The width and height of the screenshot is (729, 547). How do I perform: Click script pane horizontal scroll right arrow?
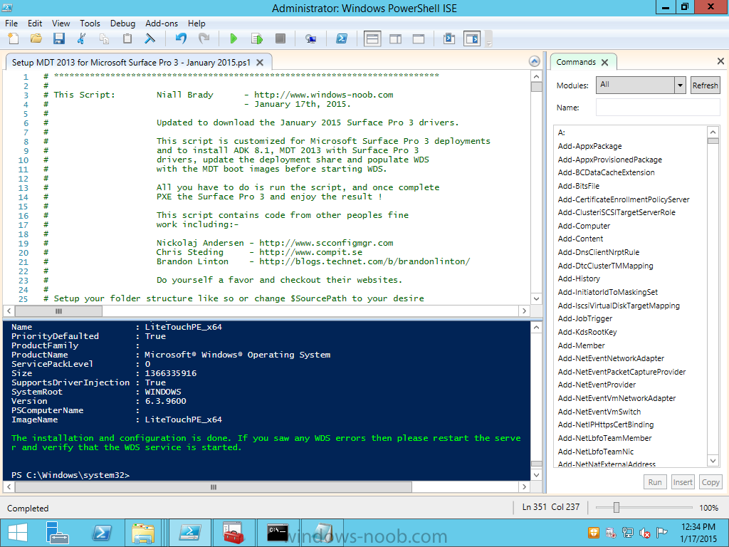click(x=525, y=311)
